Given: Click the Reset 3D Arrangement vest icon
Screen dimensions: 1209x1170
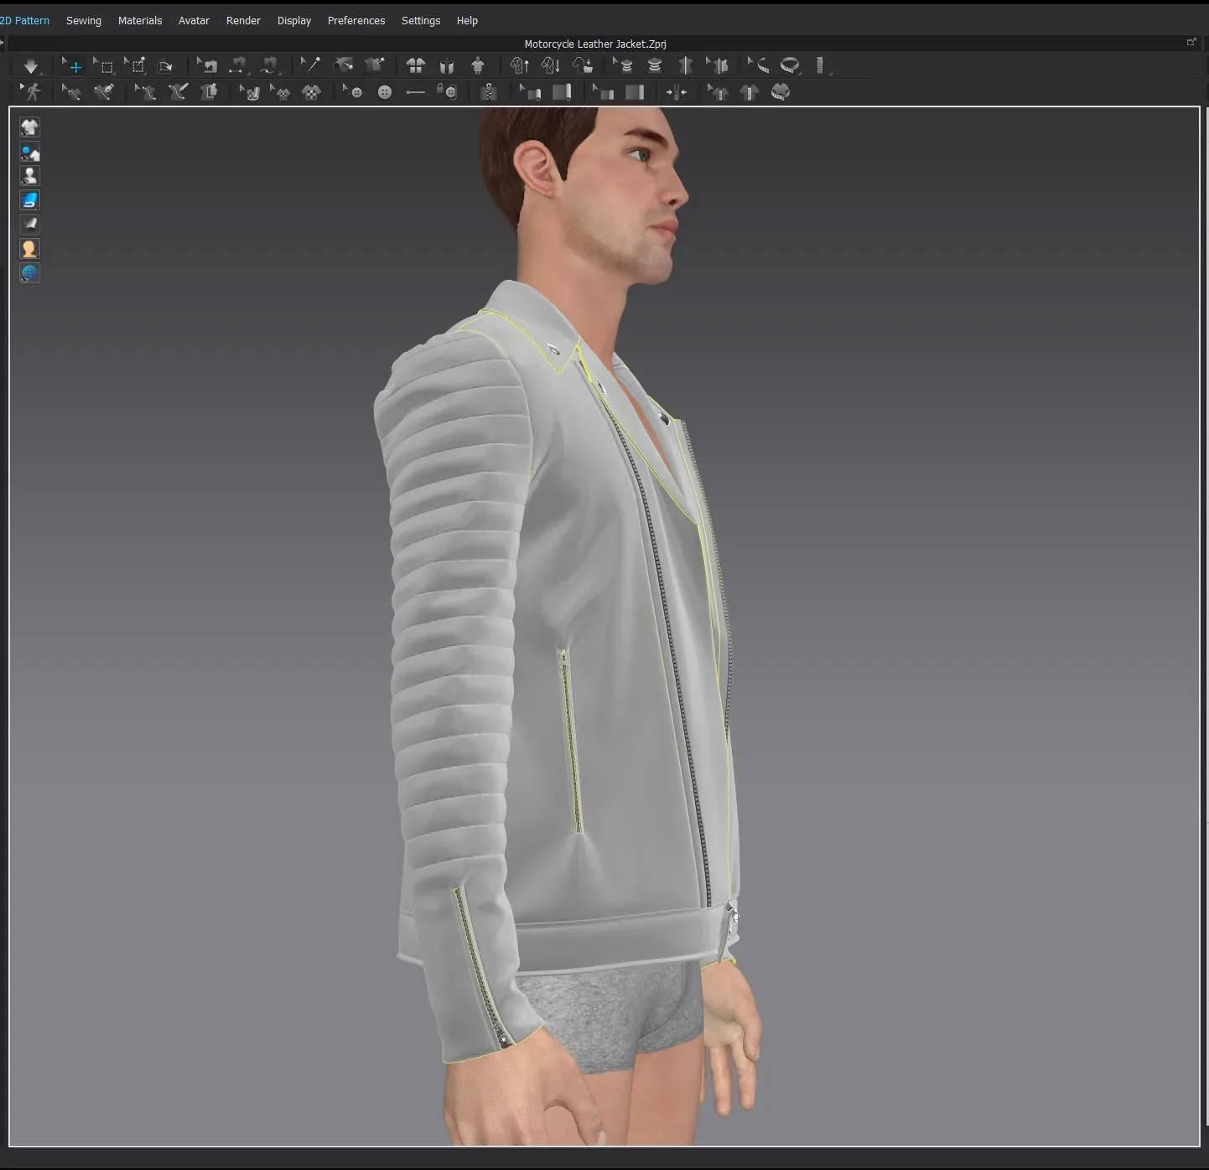Looking at the screenshot, I should point(447,65).
